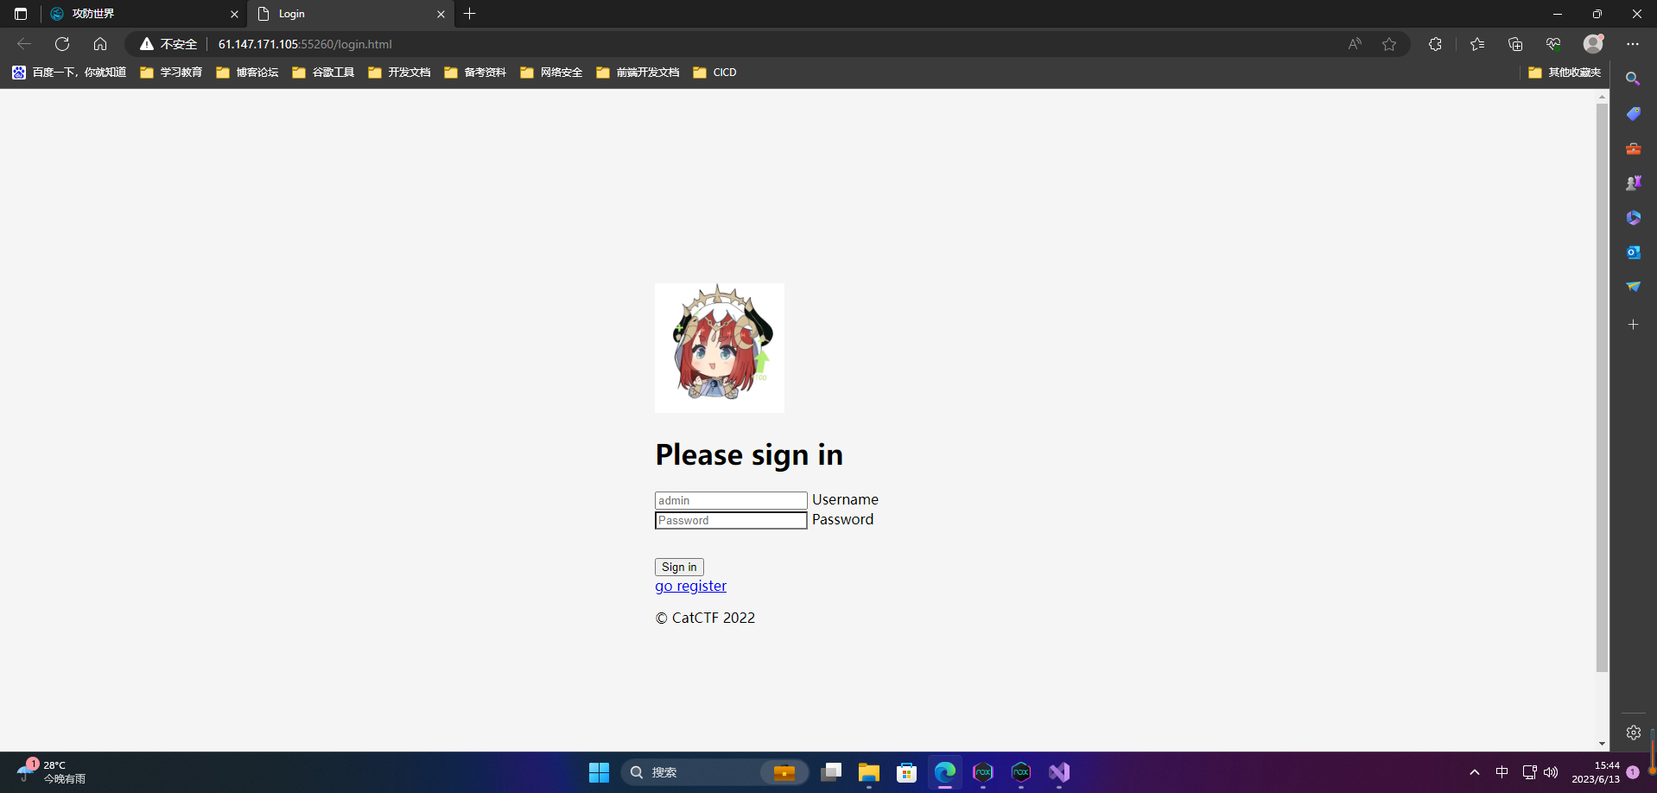This screenshot has width=1657, height=793.
Task: Open the sidebar Drop paper plane icon
Action: [1633, 287]
